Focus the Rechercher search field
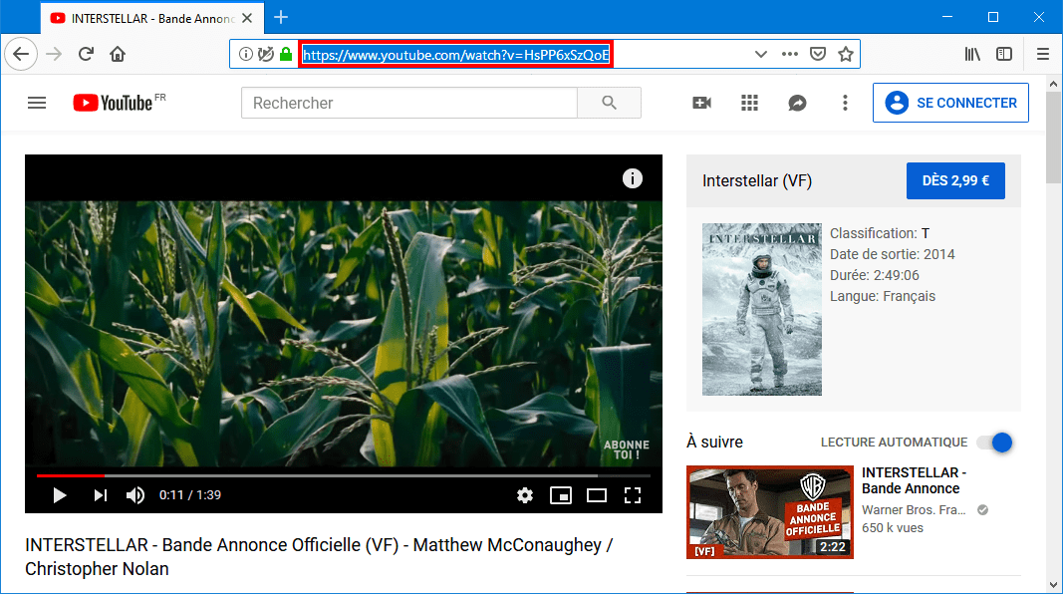This screenshot has width=1063, height=594. (408, 103)
